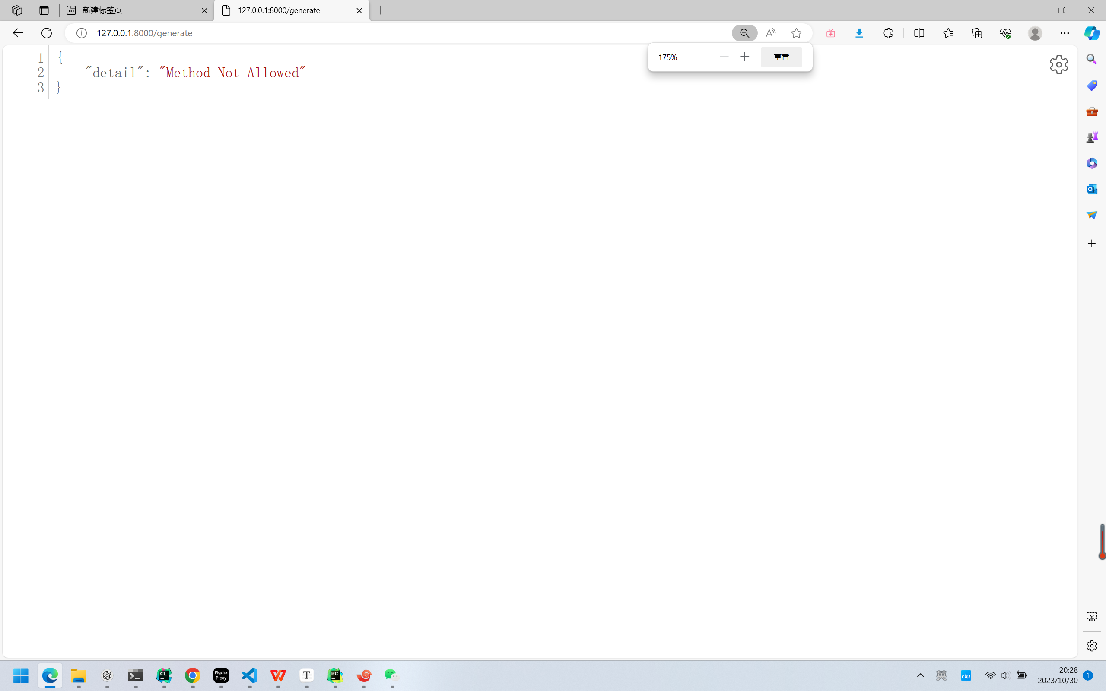Toggle the split screen view icon
Screen dimensions: 1106x691
tap(919, 33)
